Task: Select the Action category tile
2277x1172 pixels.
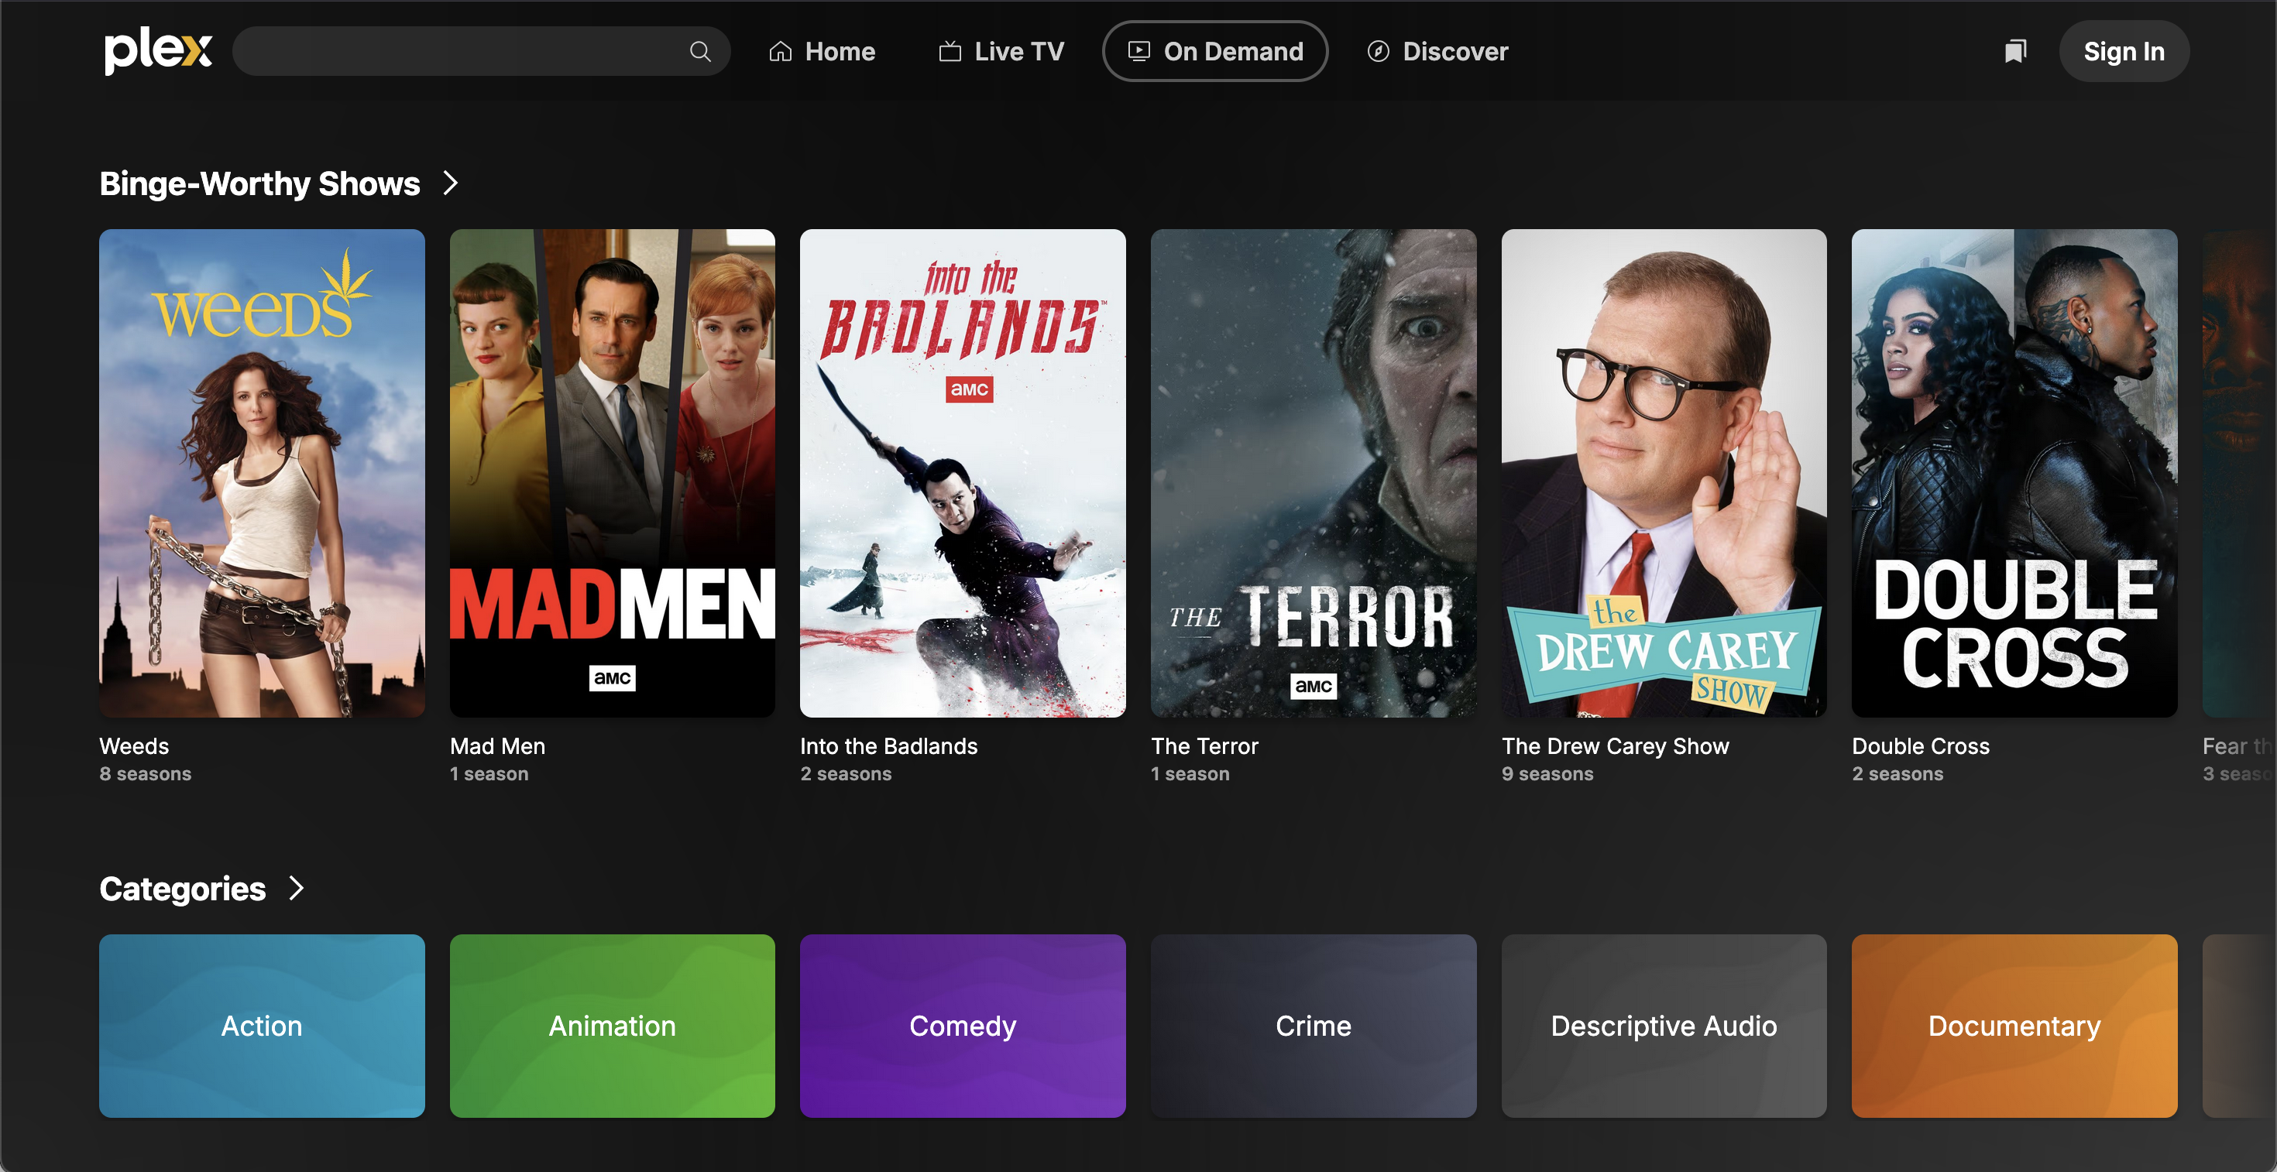Action: click(262, 1026)
